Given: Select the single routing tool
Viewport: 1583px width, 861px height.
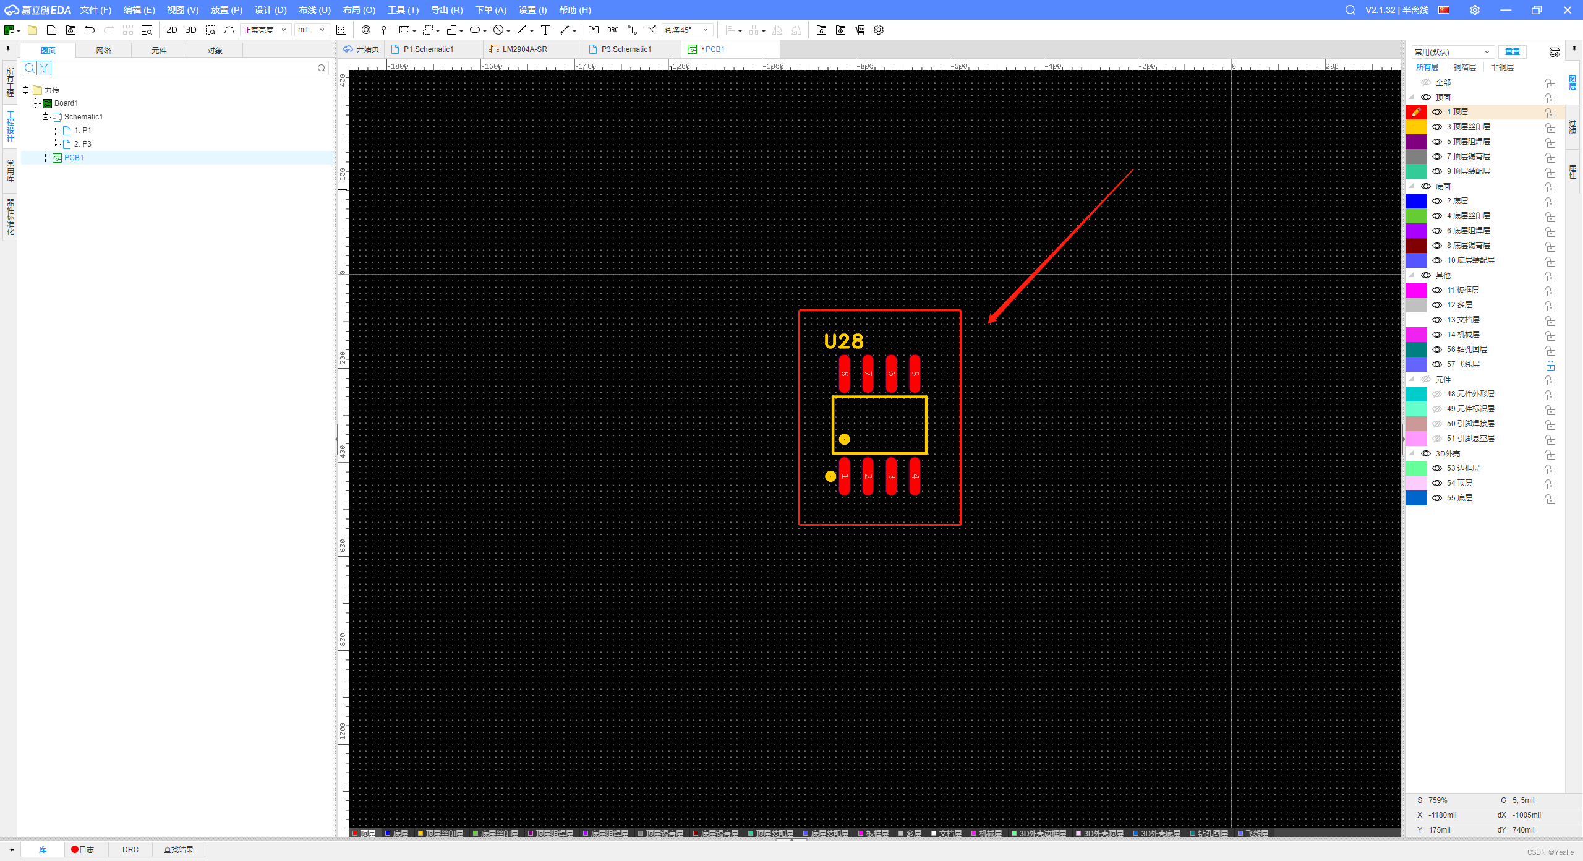Looking at the screenshot, I should pyautogui.click(x=632, y=30).
